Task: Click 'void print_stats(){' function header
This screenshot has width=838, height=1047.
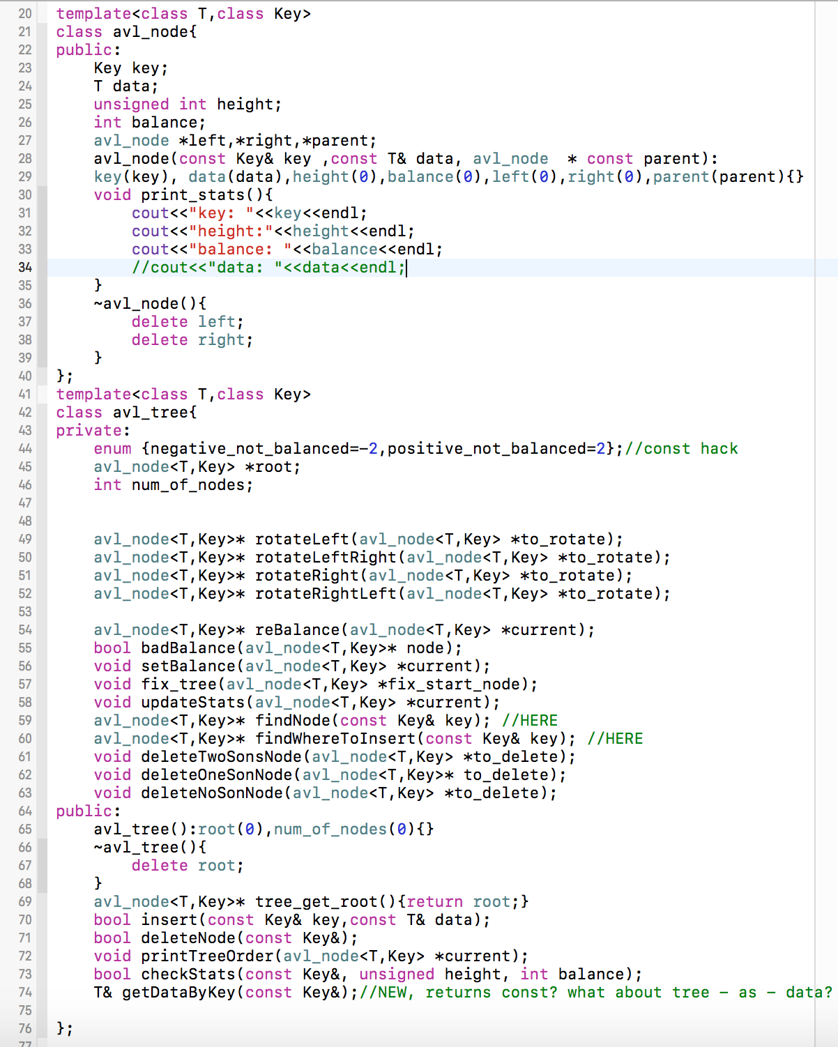Action: 183,195
